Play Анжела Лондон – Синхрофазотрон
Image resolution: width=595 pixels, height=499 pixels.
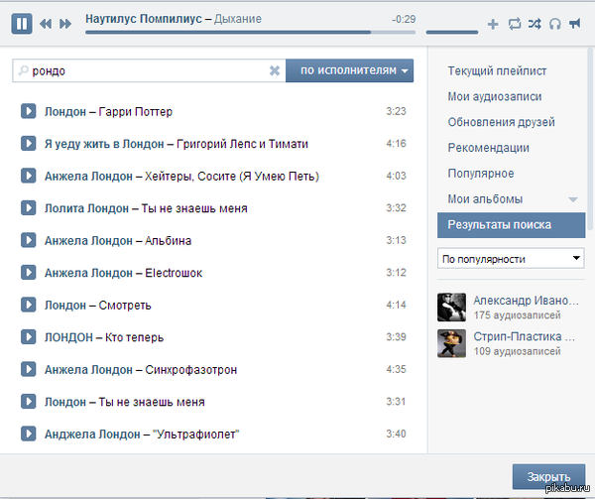tap(29, 369)
